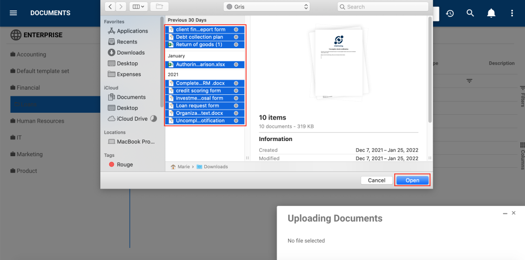
Task: Click Open to upload selected files
Action: 412,180
